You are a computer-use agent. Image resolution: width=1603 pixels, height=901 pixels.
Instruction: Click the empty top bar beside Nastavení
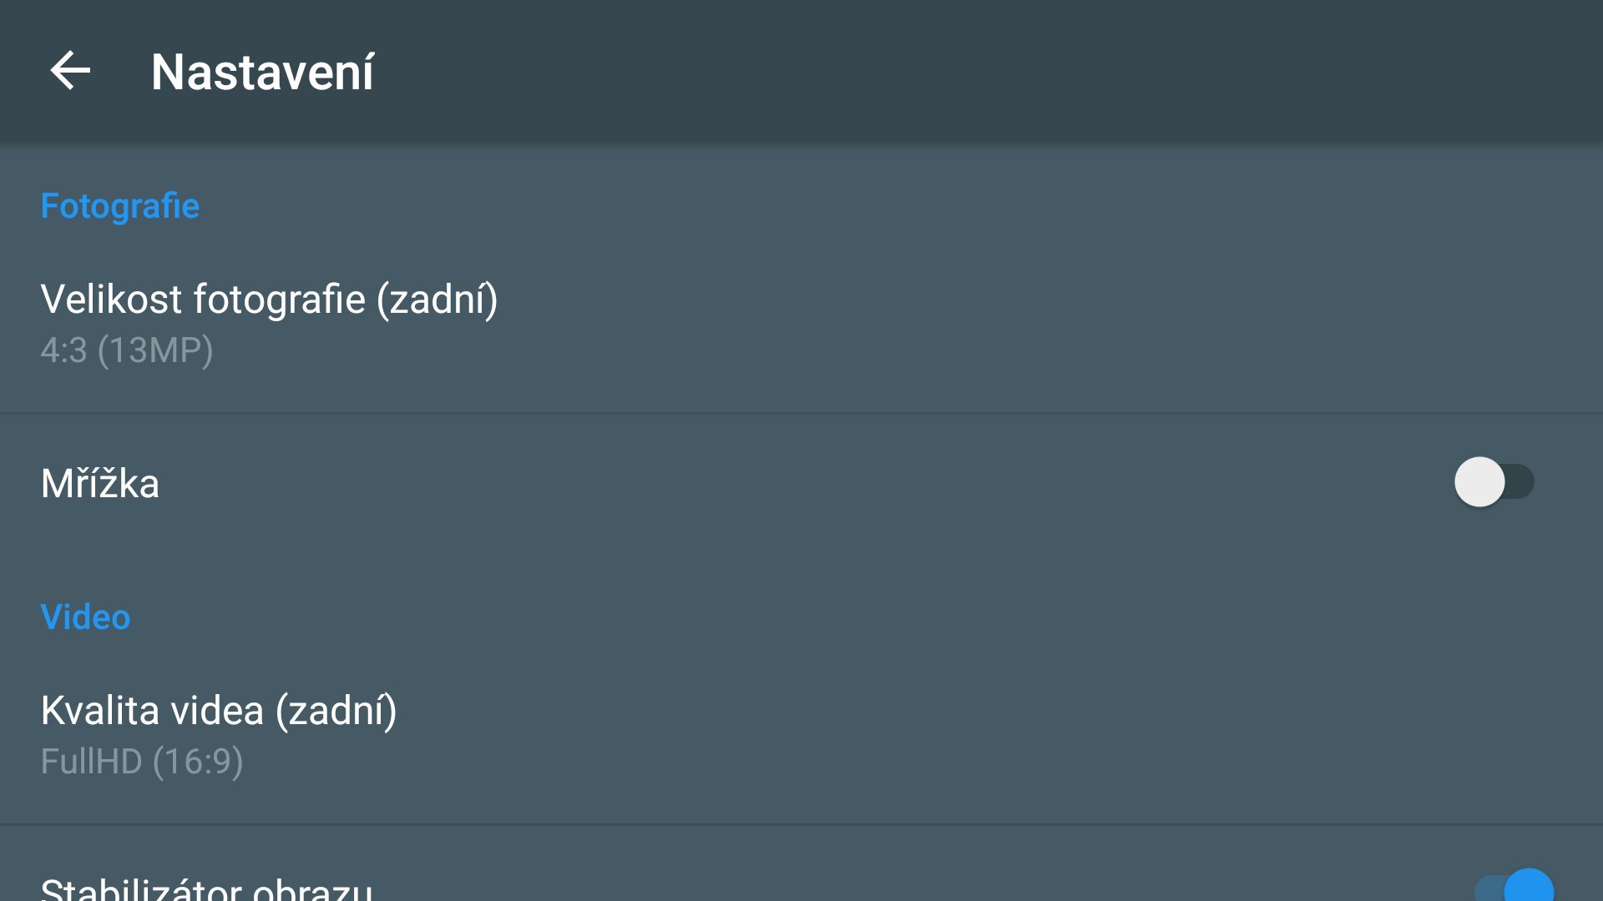click(1002, 71)
